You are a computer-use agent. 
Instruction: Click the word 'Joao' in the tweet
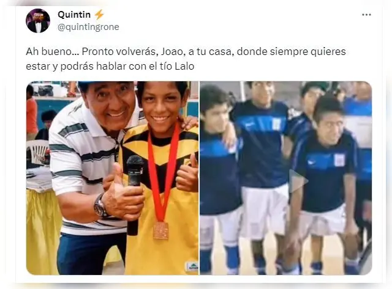[x=171, y=51]
